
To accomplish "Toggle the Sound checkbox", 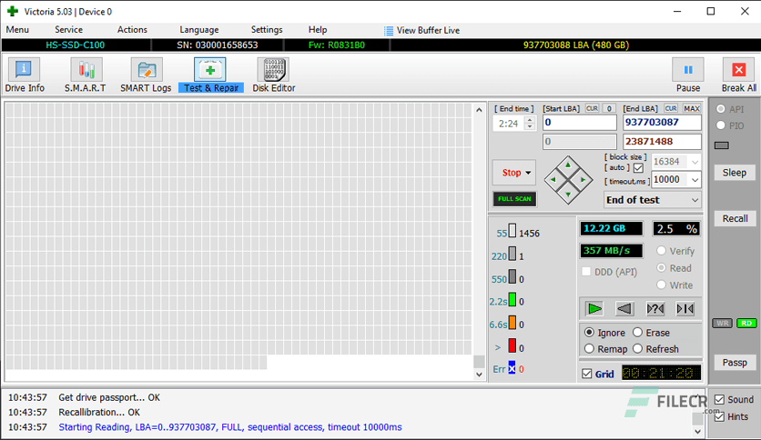I will tap(719, 400).
